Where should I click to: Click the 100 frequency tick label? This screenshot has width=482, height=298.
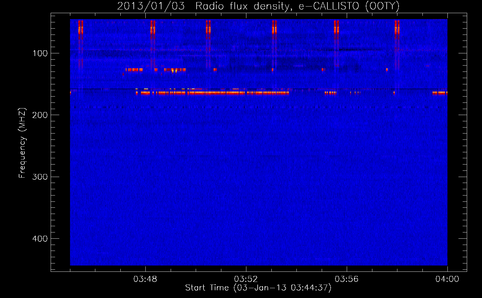click(40, 53)
